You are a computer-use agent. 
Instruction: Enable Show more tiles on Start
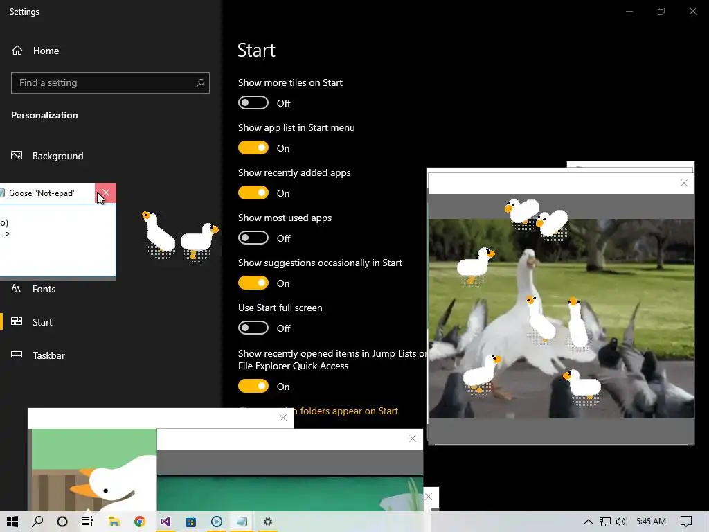[253, 103]
